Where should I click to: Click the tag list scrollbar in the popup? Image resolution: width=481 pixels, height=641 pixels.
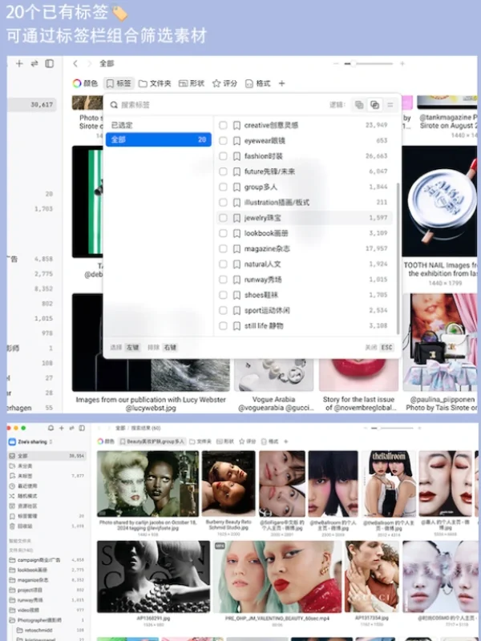coord(398,258)
